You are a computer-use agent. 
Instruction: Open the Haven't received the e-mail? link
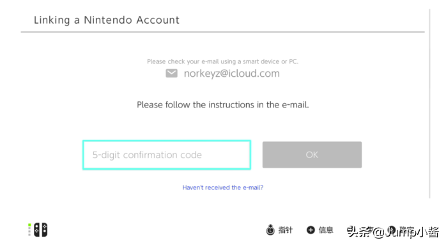pos(223,187)
